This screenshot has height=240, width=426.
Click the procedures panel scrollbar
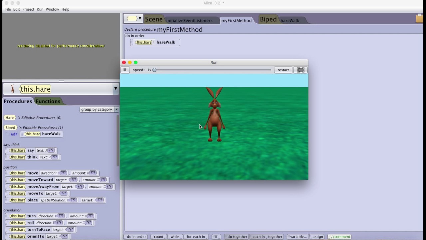118,140
